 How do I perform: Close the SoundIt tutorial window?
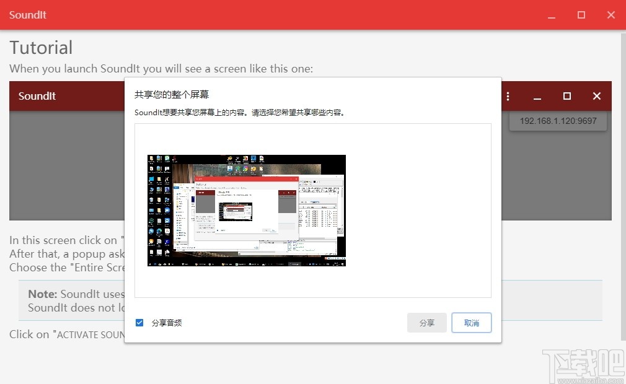611,15
